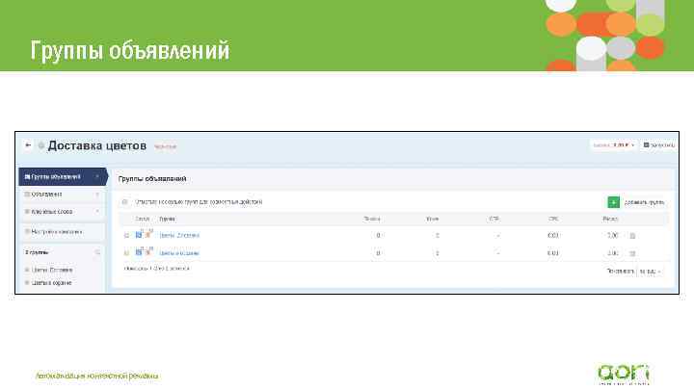Tick the checkbox for the Цветы. Доставка row
The width and height of the screenshot is (694, 390).
[x=126, y=236]
